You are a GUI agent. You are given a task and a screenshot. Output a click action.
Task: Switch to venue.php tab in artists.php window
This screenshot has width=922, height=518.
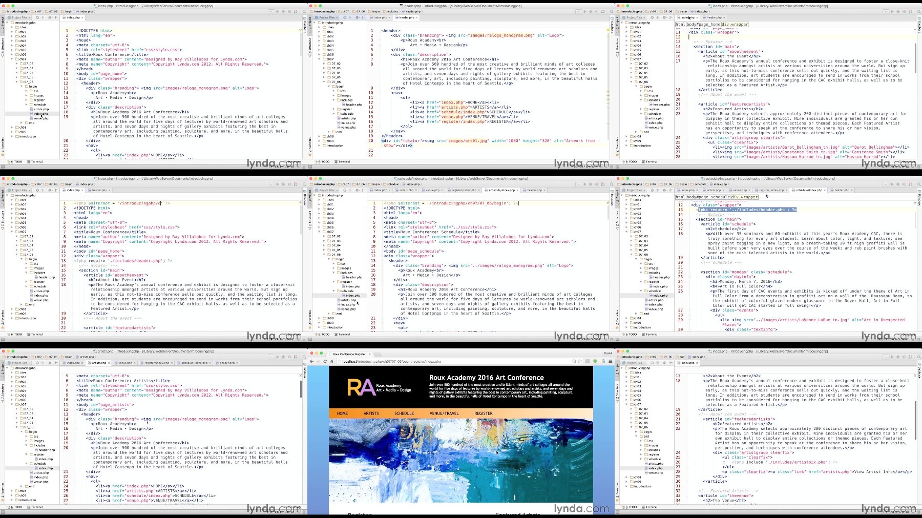click(125, 363)
